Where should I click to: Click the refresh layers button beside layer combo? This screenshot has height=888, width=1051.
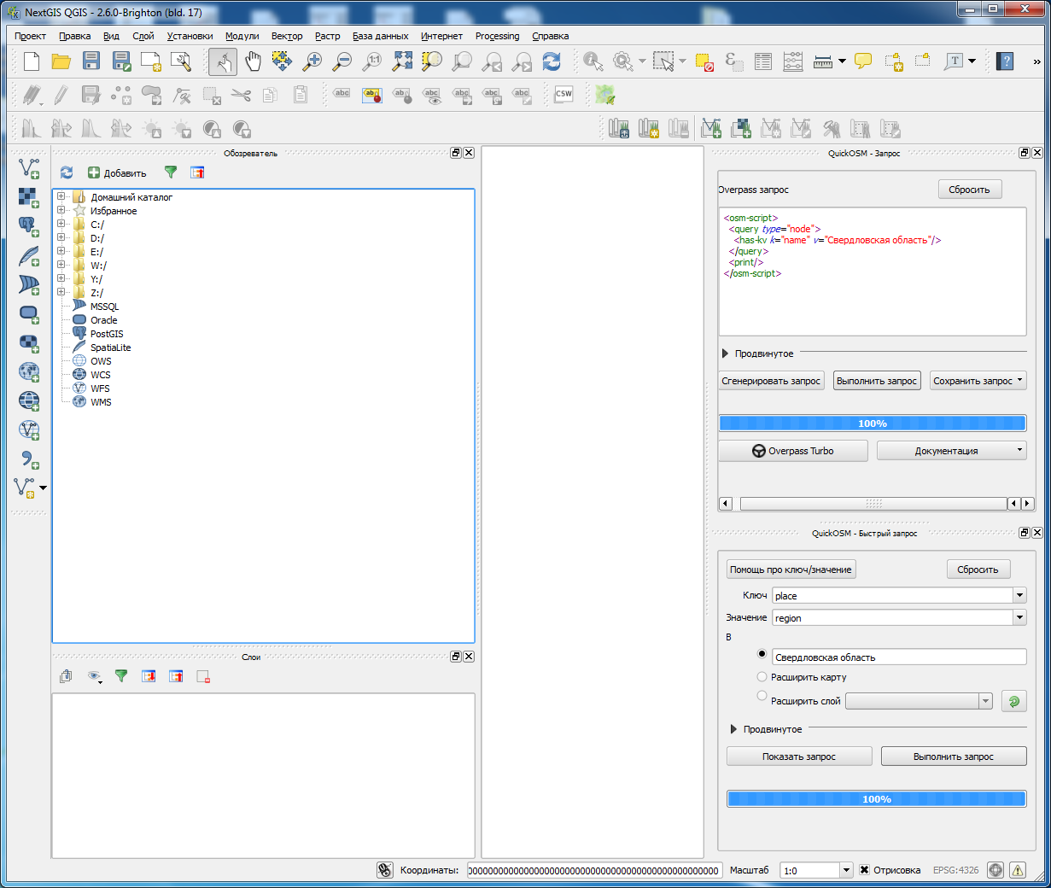point(1014,701)
